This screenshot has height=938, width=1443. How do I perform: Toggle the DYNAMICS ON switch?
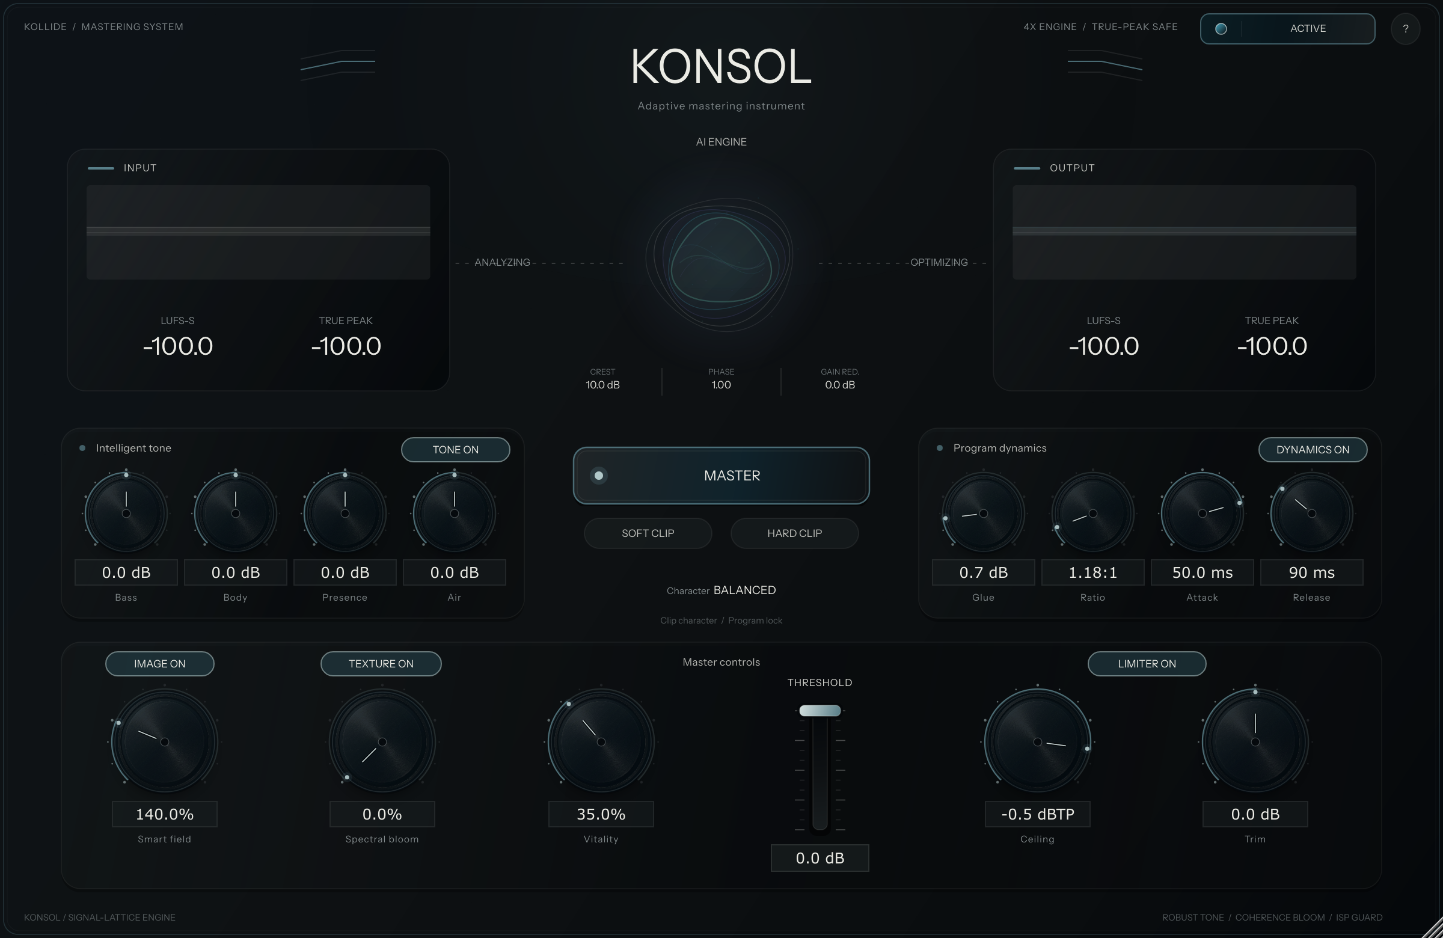[x=1313, y=449]
